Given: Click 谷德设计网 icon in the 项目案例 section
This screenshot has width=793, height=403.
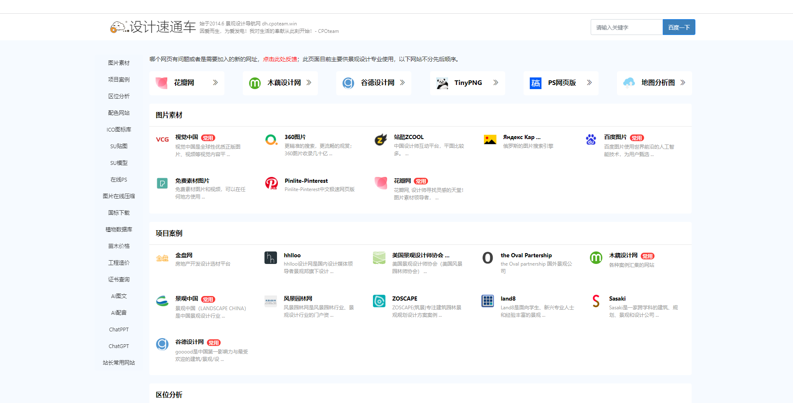Looking at the screenshot, I should click(x=162, y=344).
